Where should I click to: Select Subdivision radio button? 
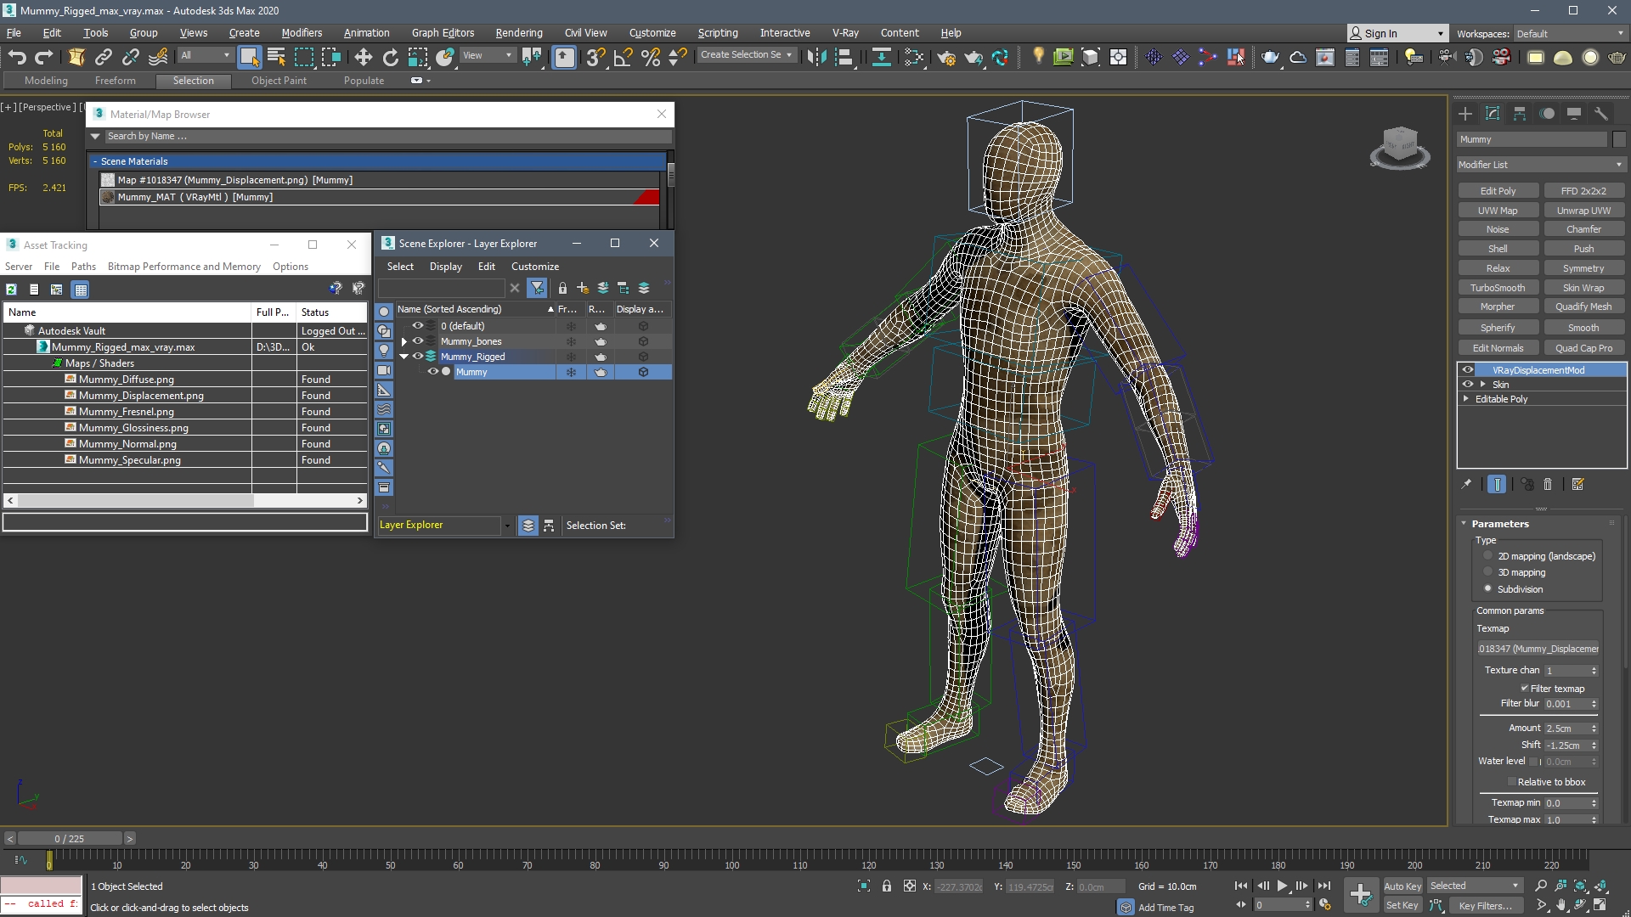pyautogui.click(x=1487, y=588)
